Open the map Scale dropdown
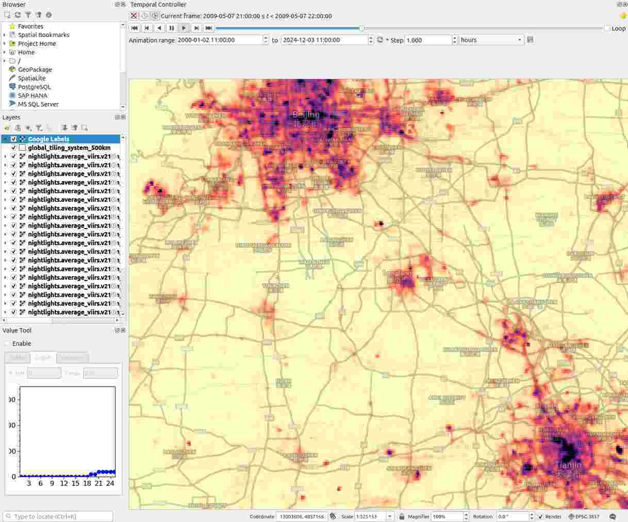 (390, 516)
